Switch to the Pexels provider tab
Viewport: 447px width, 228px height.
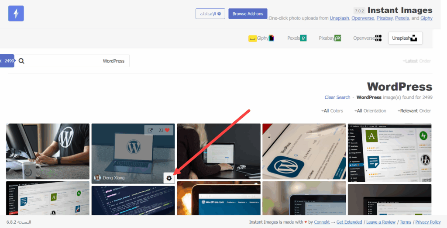pos(297,38)
